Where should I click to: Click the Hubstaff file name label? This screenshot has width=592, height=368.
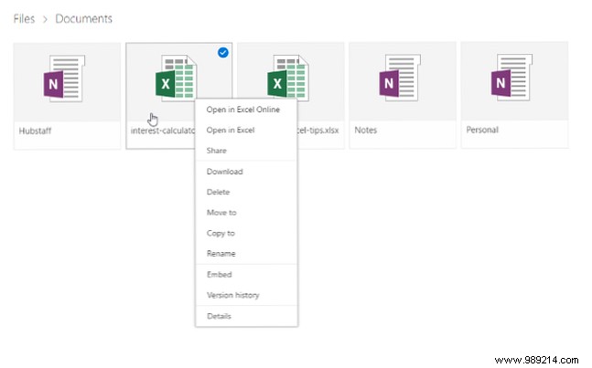tap(35, 131)
